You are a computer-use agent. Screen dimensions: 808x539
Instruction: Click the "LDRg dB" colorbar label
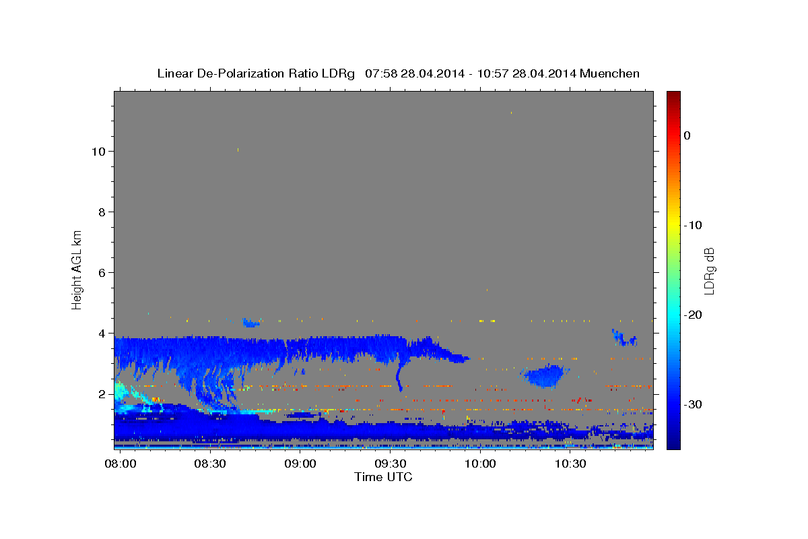click(709, 271)
